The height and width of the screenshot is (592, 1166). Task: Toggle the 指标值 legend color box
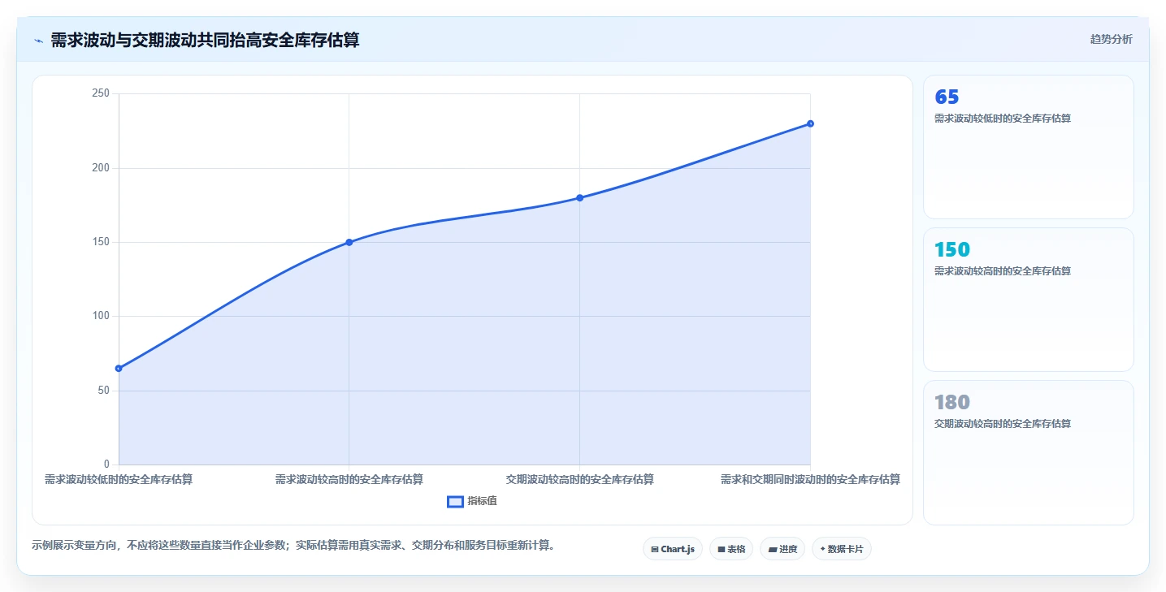pos(455,502)
